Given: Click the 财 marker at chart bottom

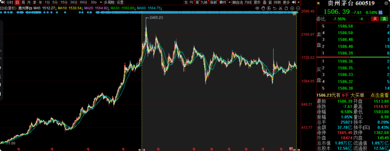Looking at the screenshot, I should 290,149.
